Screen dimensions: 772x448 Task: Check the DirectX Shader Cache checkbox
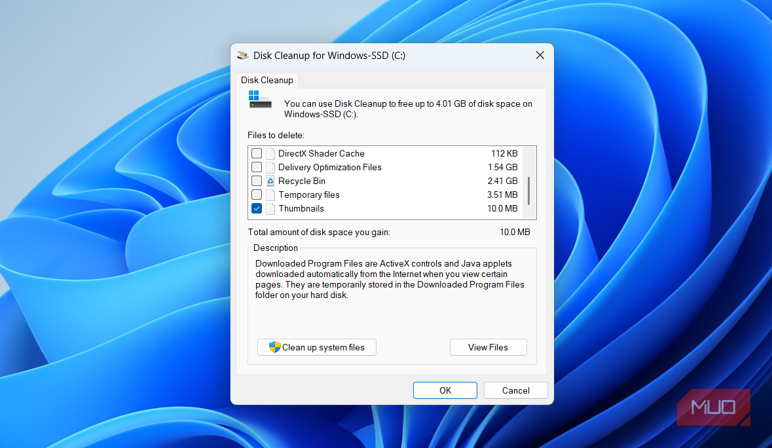(x=257, y=154)
